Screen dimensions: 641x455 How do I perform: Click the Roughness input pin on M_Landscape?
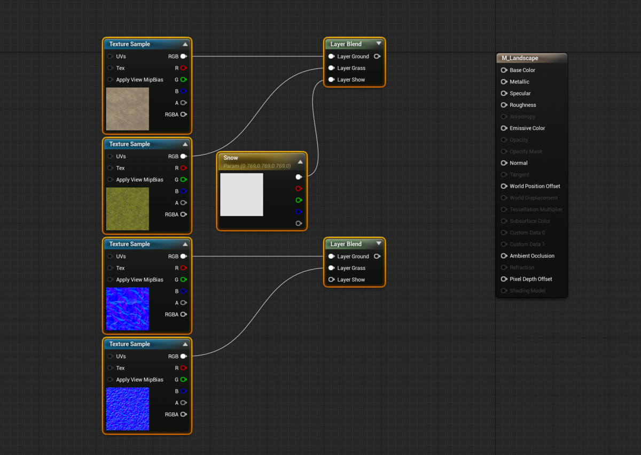pyautogui.click(x=504, y=105)
